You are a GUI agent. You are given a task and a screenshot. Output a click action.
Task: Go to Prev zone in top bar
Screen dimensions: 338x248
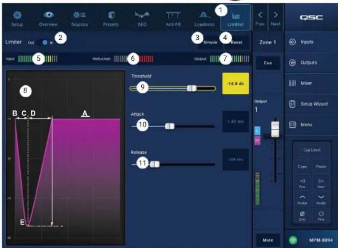[x=260, y=18]
